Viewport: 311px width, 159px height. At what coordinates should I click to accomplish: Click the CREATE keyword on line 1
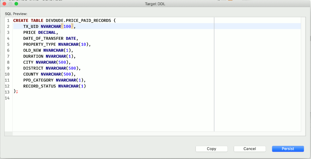[21, 21]
